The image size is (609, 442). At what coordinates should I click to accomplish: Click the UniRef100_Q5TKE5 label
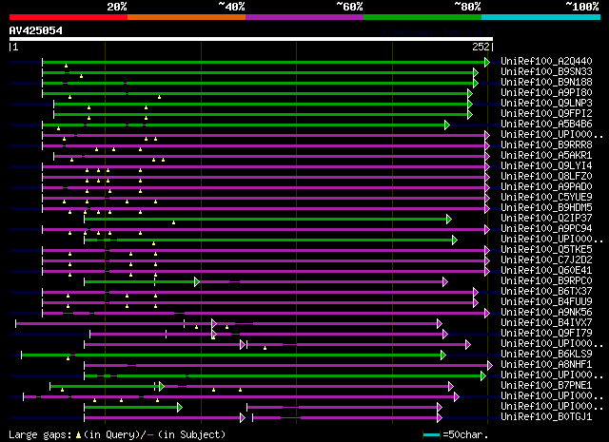546,249
